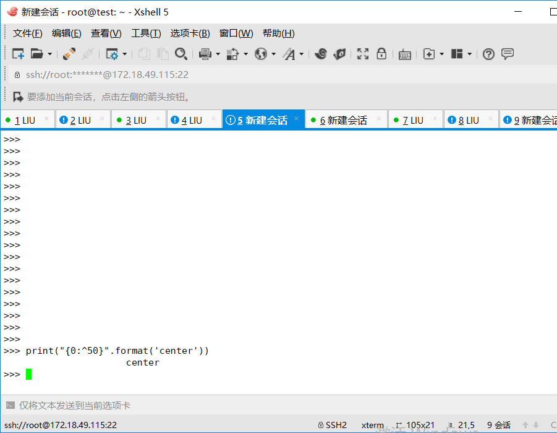557x433 pixels.
Task: Click the Font letter A icon
Action: click(289, 54)
